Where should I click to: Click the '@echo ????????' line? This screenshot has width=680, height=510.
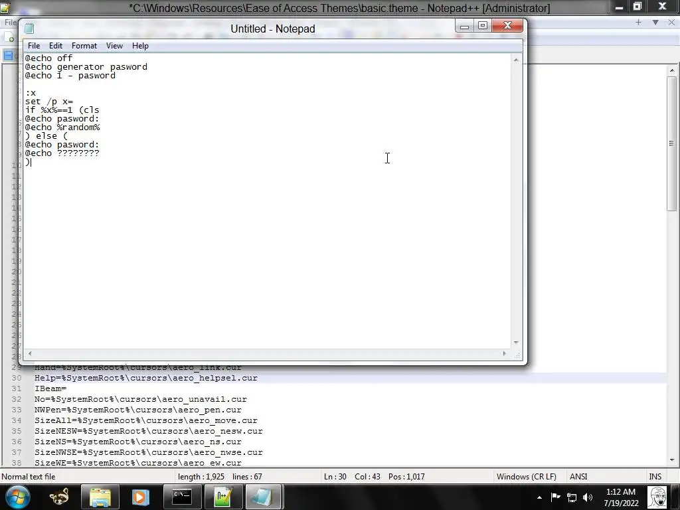[x=62, y=153]
